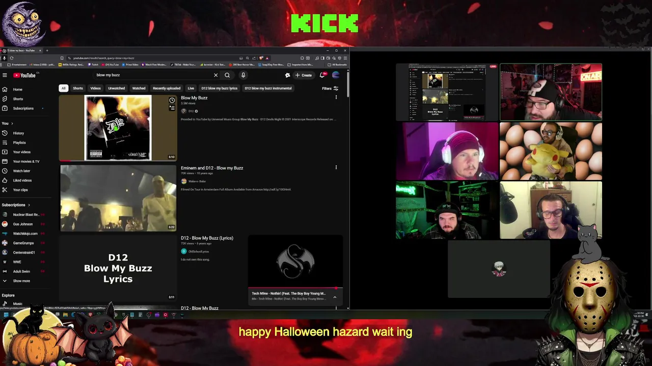Open Subscriptions feed in sidebar
The height and width of the screenshot is (366, 652).
pos(23,108)
